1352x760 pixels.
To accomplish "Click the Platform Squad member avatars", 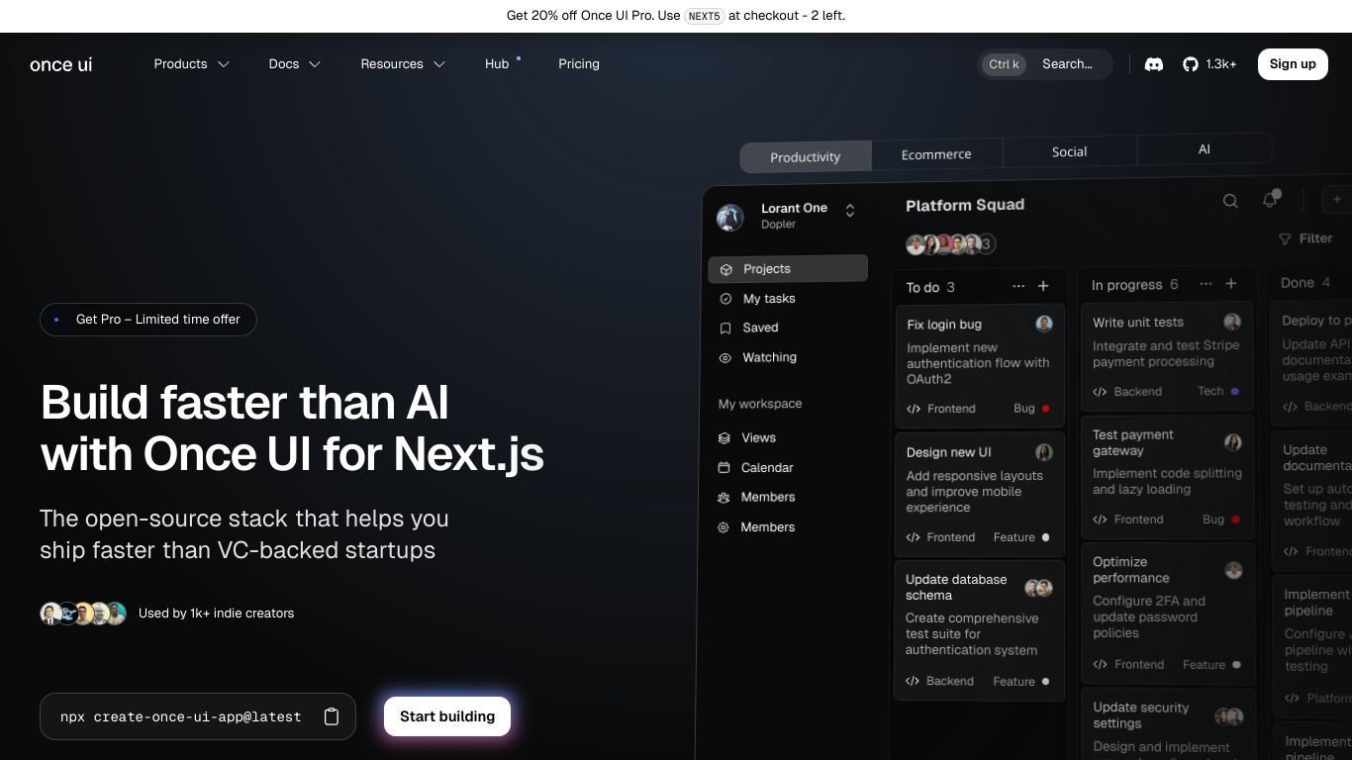I will 951,243.
